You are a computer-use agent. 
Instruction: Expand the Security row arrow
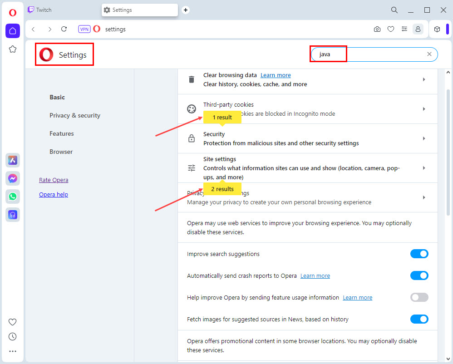[424, 138]
